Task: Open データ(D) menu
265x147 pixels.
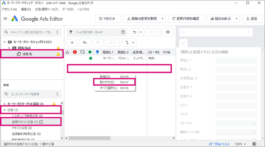Action: coord(68,9)
